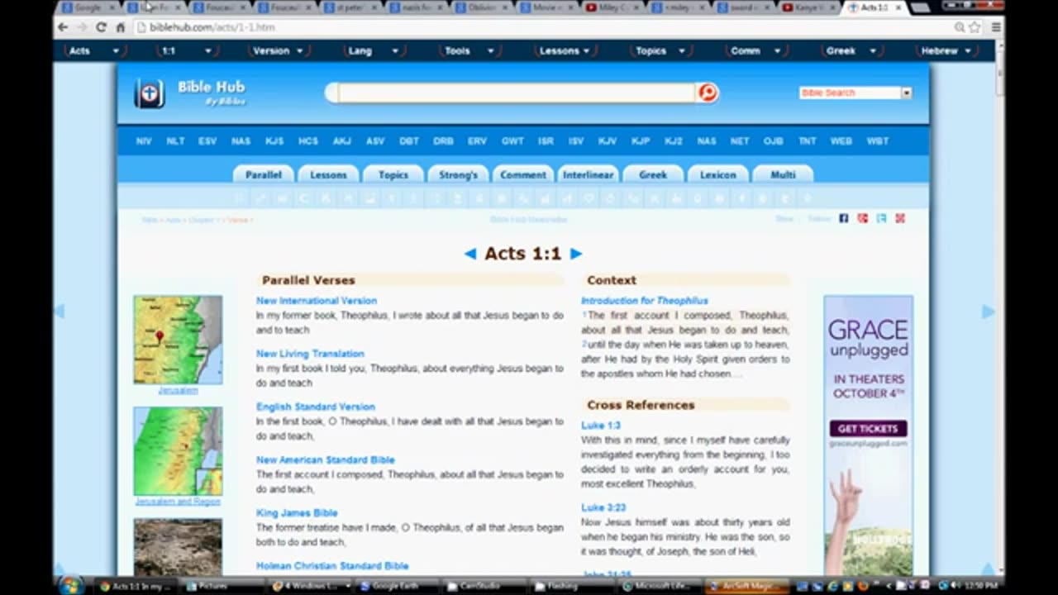Click the page-side right arrow at far right
Viewport: 1058px width, 595px height.
(x=988, y=311)
